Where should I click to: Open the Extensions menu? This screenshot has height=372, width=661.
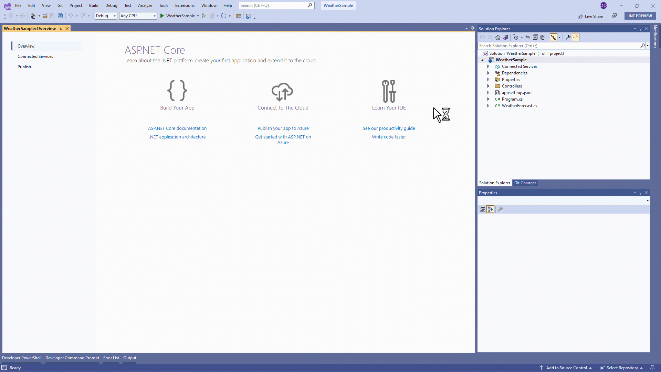pyautogui.click(x=185, y=6)
